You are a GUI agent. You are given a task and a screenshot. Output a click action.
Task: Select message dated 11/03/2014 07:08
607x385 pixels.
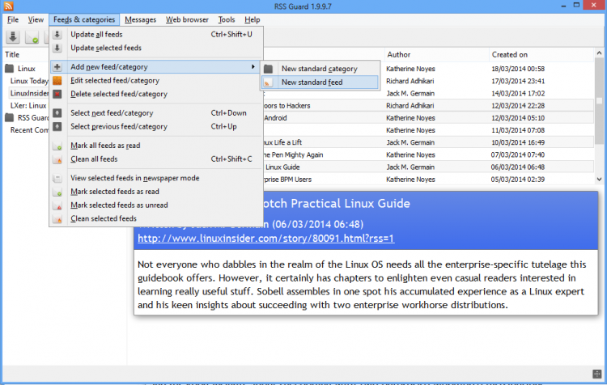[x=428, y=130]
